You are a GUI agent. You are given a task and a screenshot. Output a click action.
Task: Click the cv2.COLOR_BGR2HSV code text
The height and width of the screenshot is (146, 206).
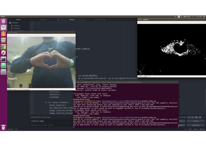pos(88,76)
